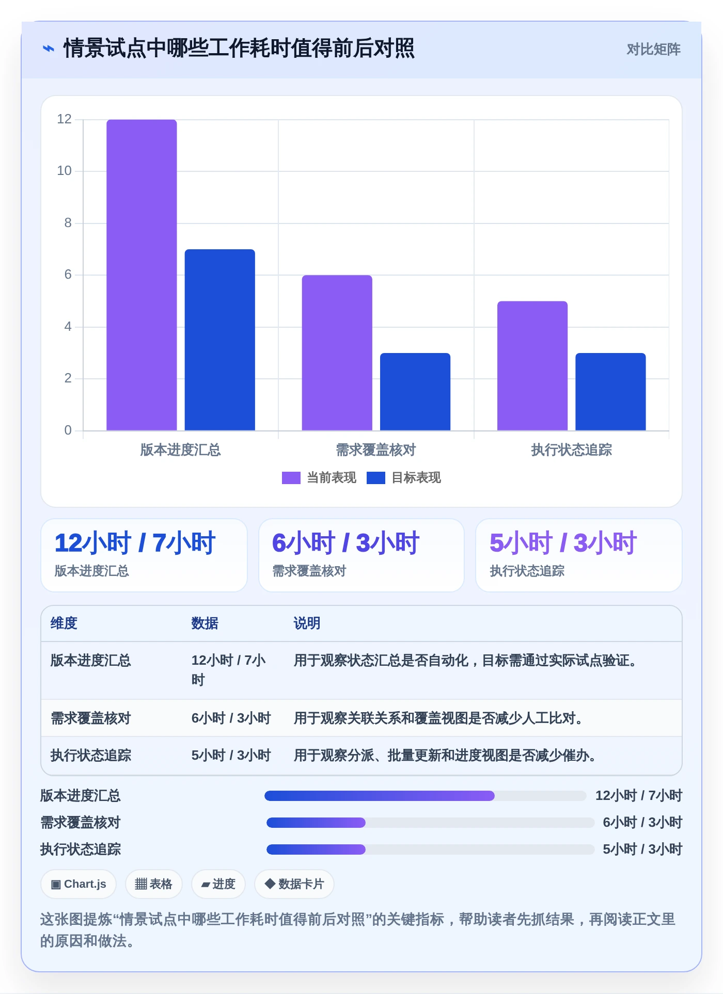Toggle the 当前表现 legend swatch
Viewport: 723px width, 994px height.
point(291,478)
